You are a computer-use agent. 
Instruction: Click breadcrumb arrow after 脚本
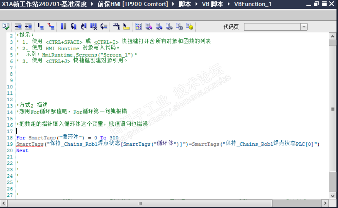[x=196, y=4]
